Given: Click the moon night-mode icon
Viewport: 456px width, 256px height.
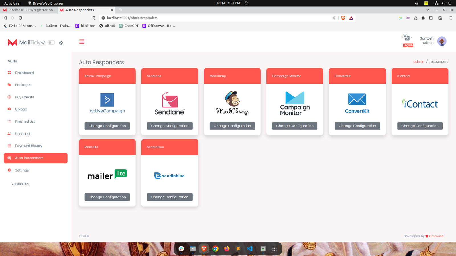Looking at the screenshot, I should pos(61,43).
